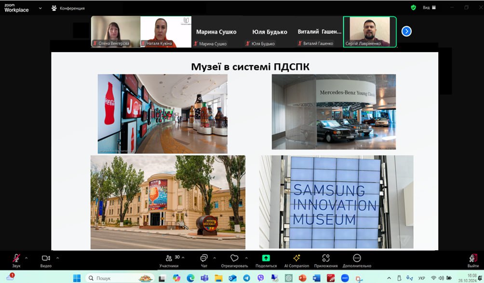Open the Чат chat panel
The image size is (484, 283).
tap(204, 260)
